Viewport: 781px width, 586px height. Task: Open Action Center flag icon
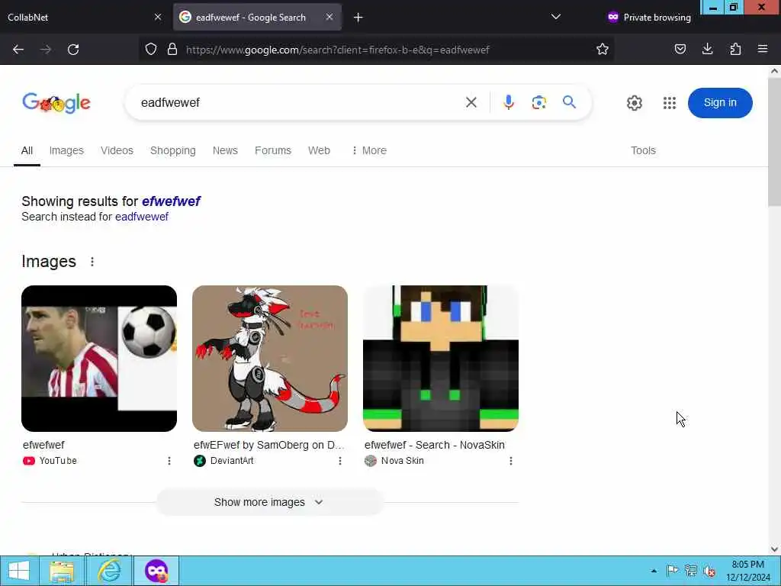[672, 571]
